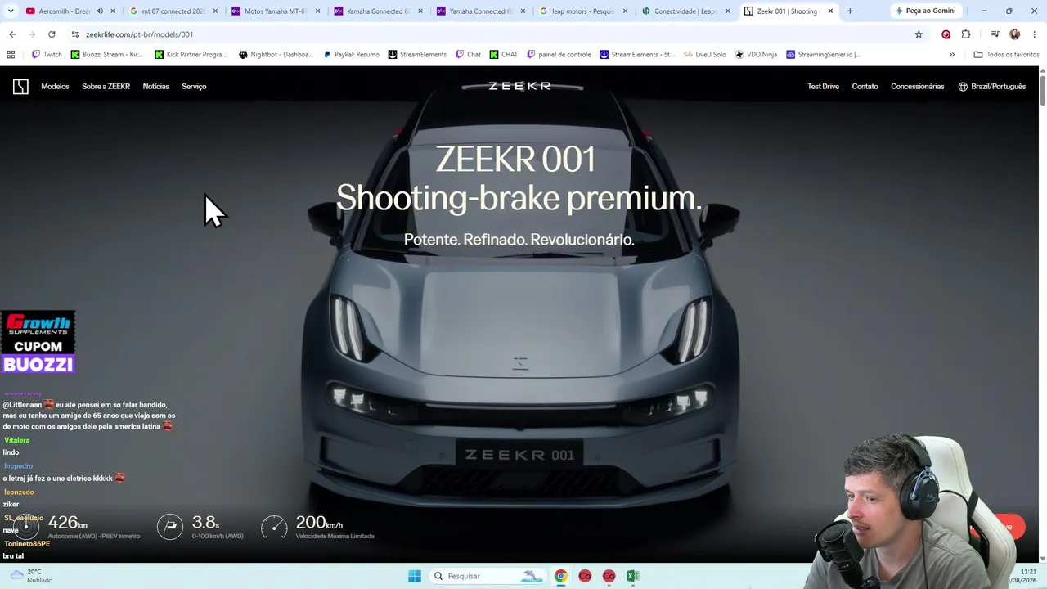Open the Nightbot Dashboard bookmark
Screen dimensions: 1047x589
276,55
